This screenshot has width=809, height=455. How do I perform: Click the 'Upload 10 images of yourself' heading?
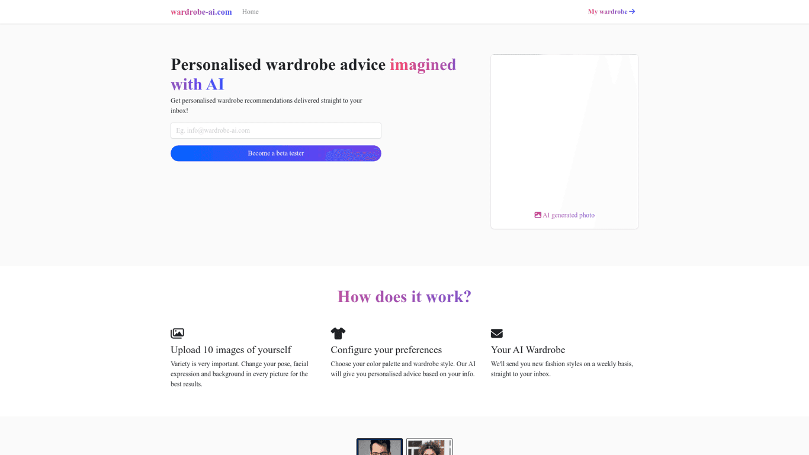click(230, 350)
